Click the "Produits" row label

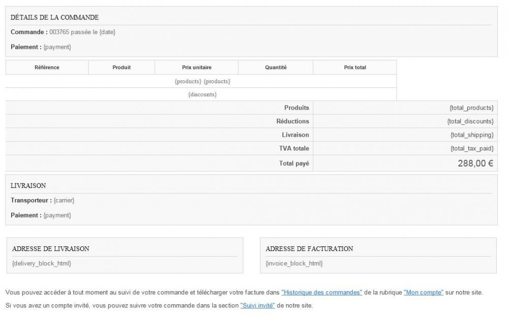tap(297, 108)
